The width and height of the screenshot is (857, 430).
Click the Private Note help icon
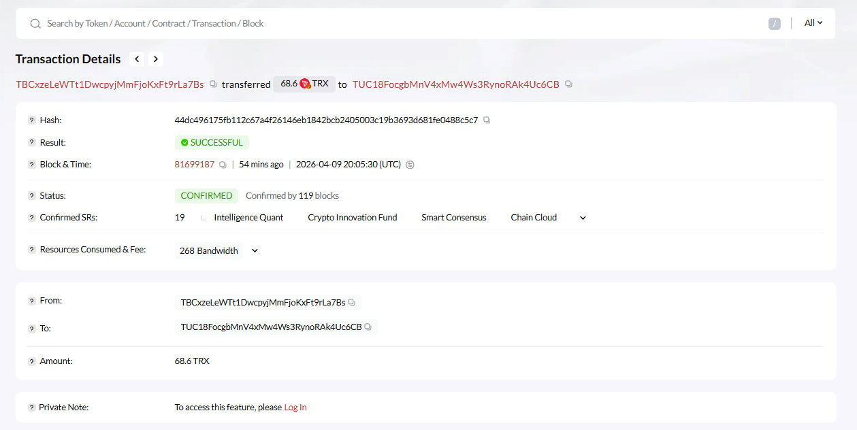(31, 408)
